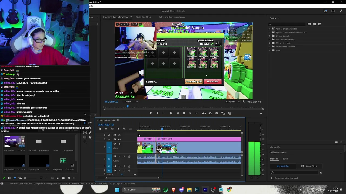Open Completa playback resolution dropdown

[x=233, y=102]
